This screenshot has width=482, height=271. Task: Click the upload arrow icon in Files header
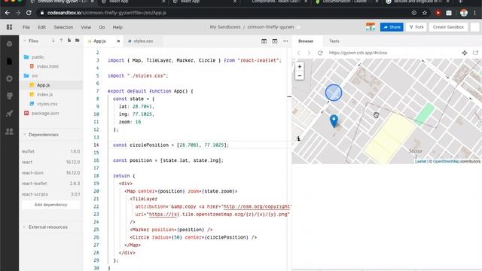(61, 41)
